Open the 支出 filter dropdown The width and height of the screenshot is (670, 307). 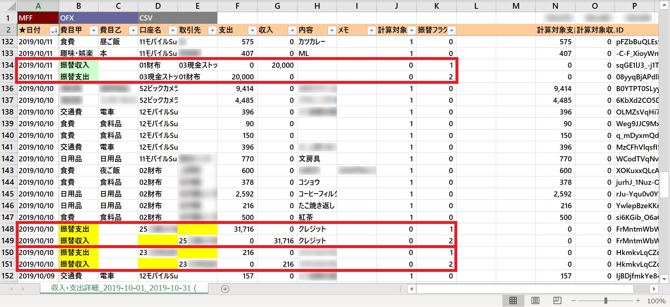coord(252,30)
